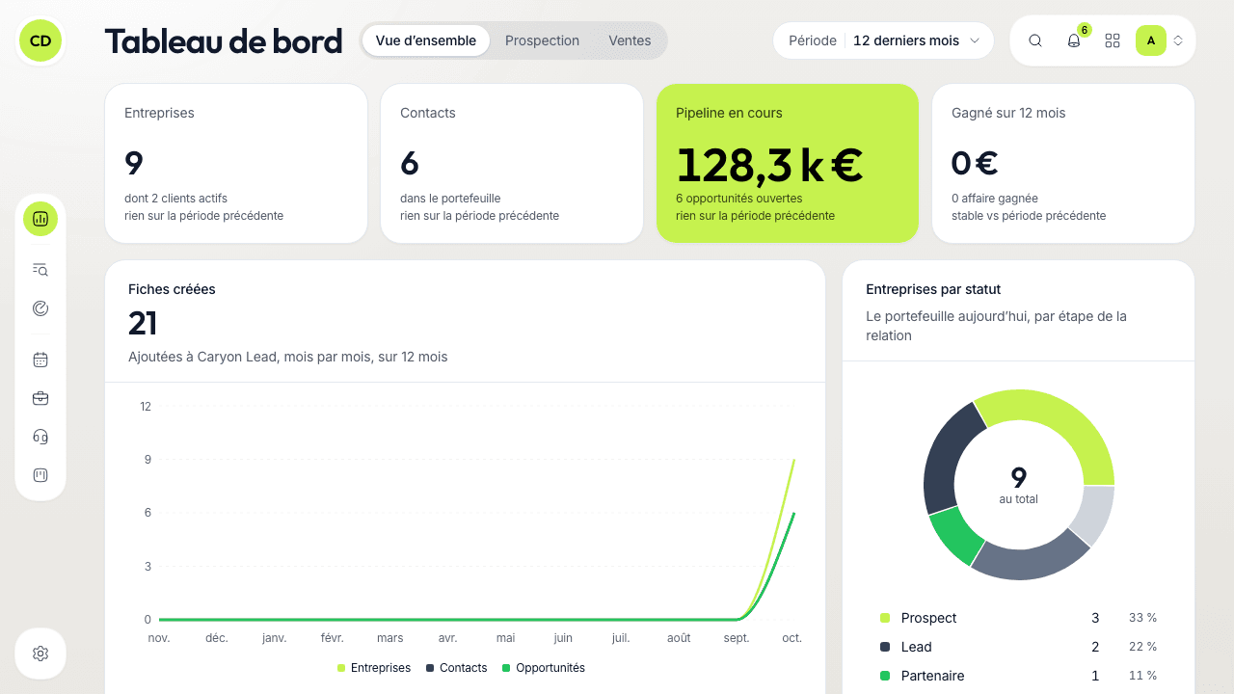Screen dimensions: 1234x694
Task: Open the apps grid icon in header
Action: click(1113, 40)
